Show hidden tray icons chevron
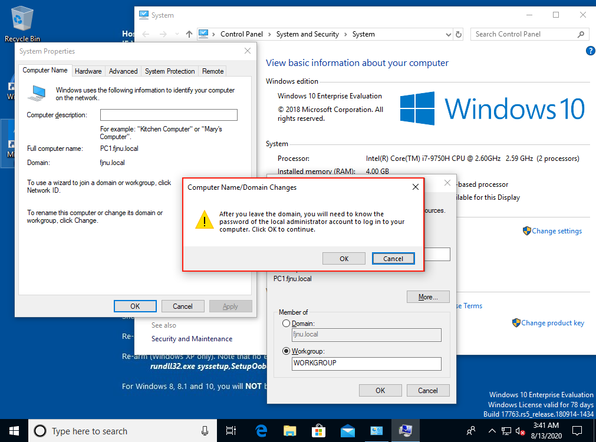 pyautogui.click(x=492, y=431)
